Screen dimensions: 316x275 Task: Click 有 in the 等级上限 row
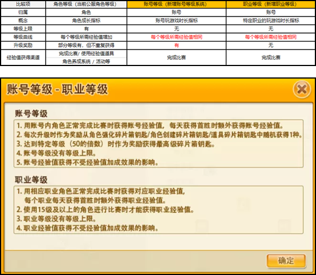pos(86,29)
